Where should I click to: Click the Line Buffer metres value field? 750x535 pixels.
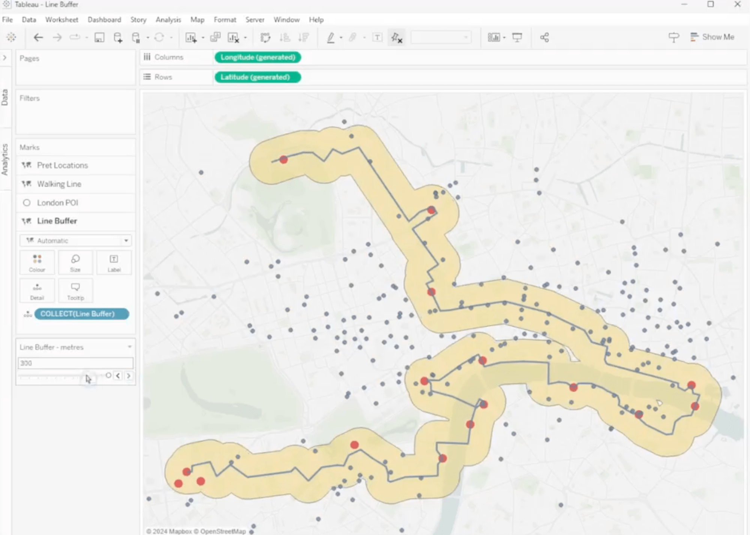(x=75, y=363)
